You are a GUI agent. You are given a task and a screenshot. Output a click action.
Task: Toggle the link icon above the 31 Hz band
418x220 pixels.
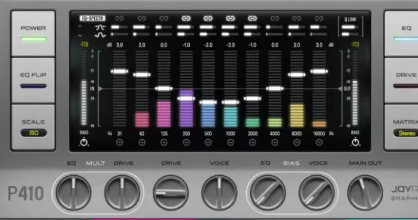[119, 19]
